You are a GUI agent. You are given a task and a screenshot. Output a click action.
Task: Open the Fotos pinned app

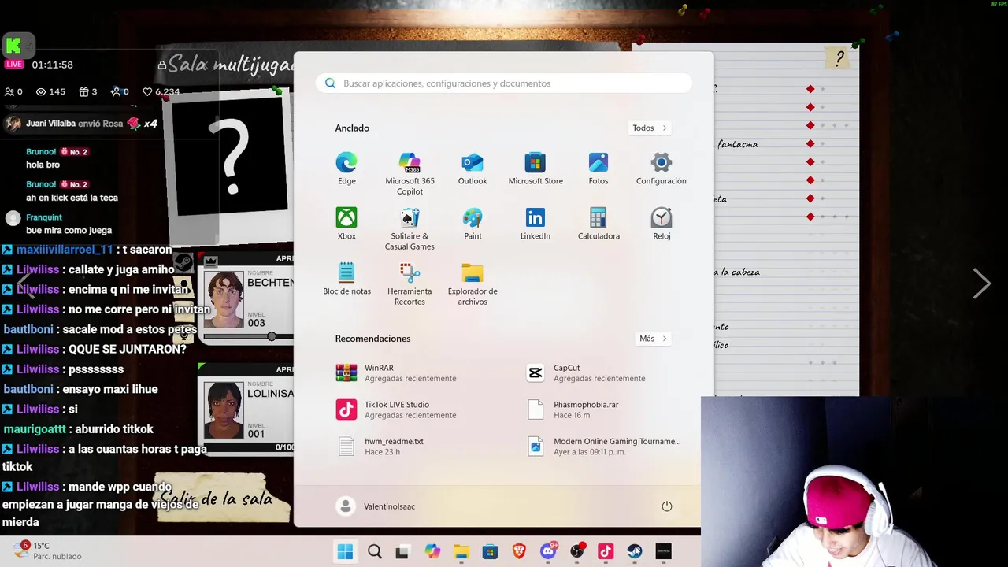click(598, 169)
